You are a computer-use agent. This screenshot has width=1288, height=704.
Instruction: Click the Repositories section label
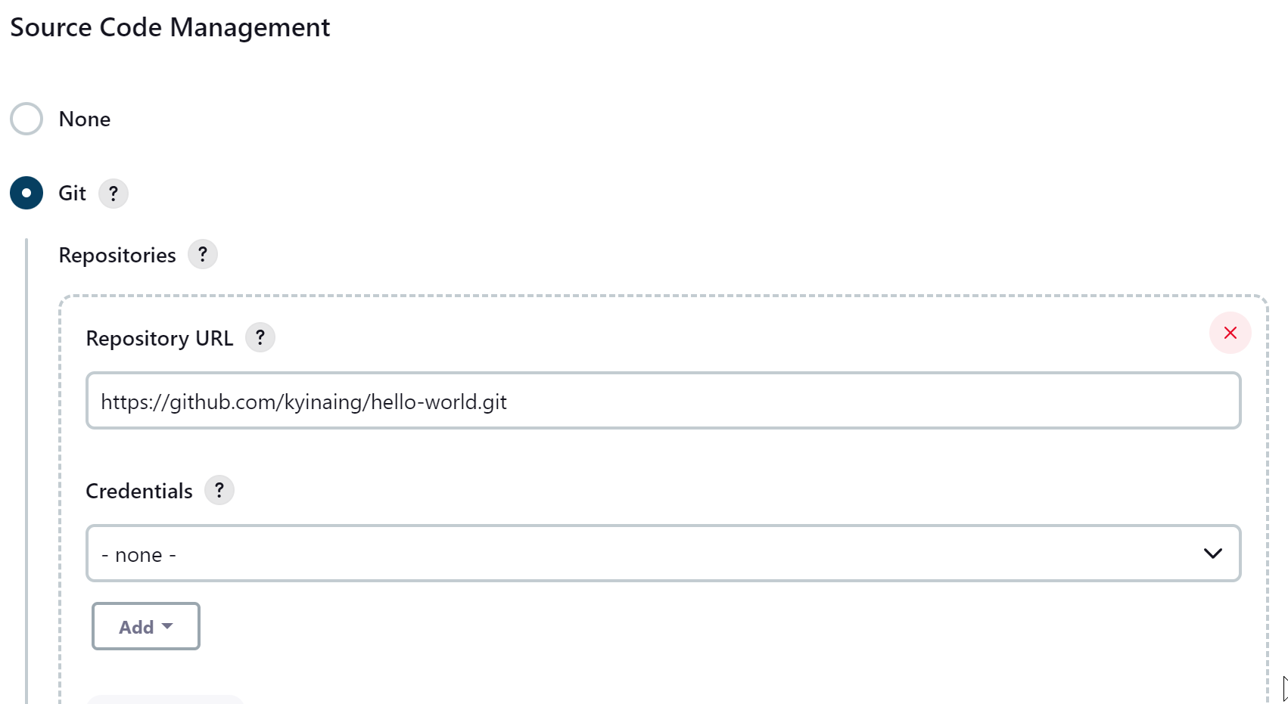pos(117,255)
